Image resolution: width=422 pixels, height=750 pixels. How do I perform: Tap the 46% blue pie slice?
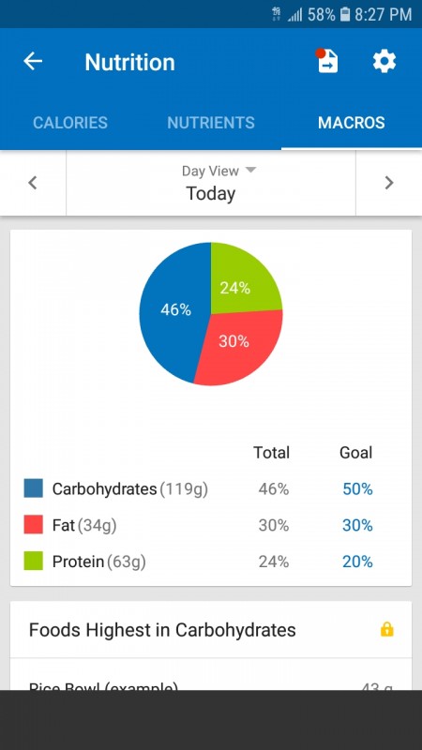[x=175, y=310]
